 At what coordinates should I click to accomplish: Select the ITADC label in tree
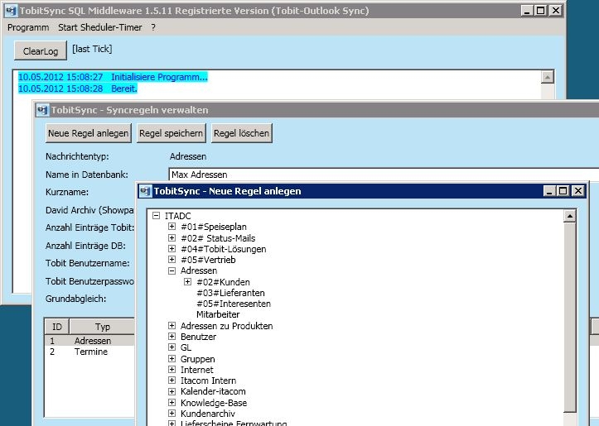tap(177, 216)
